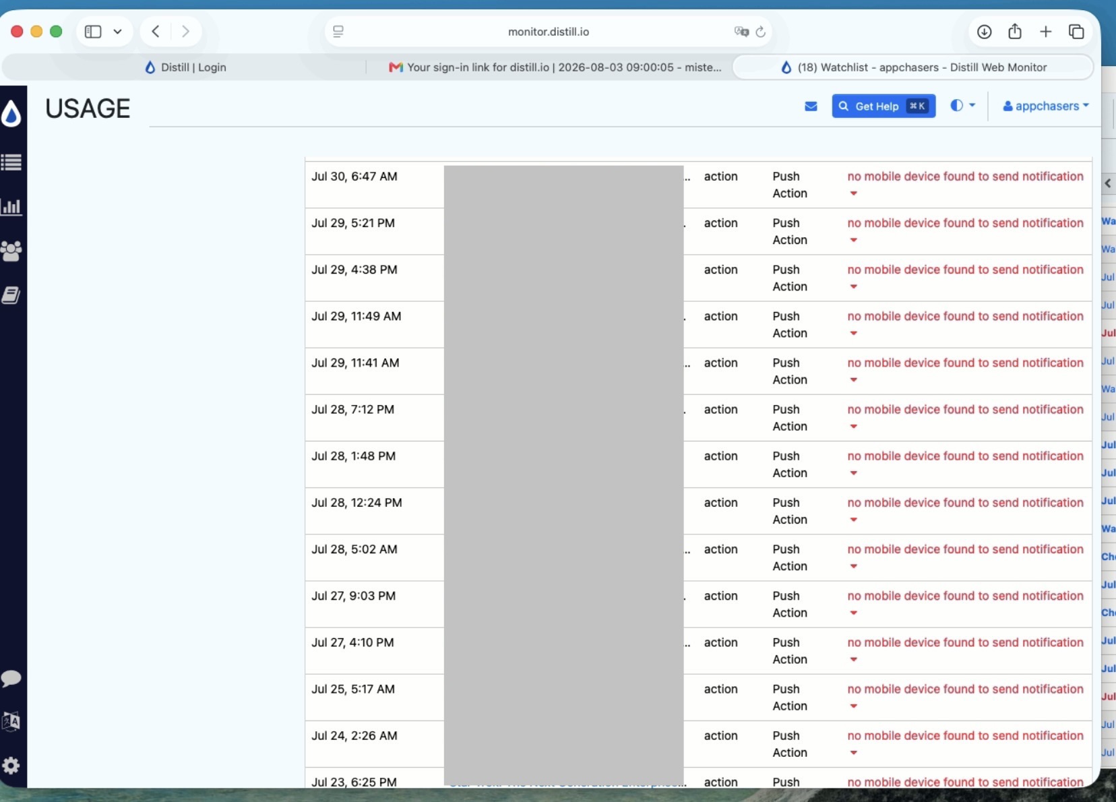Expand error details for Jul 28, 7:12 PM
Screen dimensions: 1116x802
point(854,426)
